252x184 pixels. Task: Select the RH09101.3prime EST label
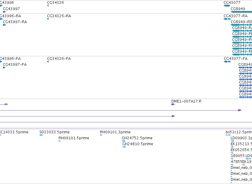click(x=115, y=132)
